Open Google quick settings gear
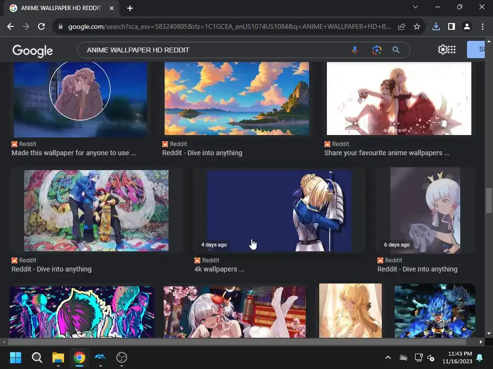Image resolution: width=493 pixels, height=369 pixels. tap(442, 49)
